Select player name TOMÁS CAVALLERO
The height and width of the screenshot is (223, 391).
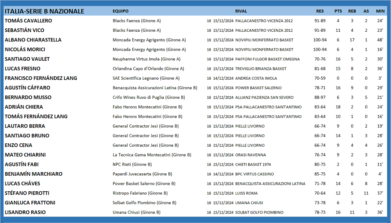click(28, 21)
